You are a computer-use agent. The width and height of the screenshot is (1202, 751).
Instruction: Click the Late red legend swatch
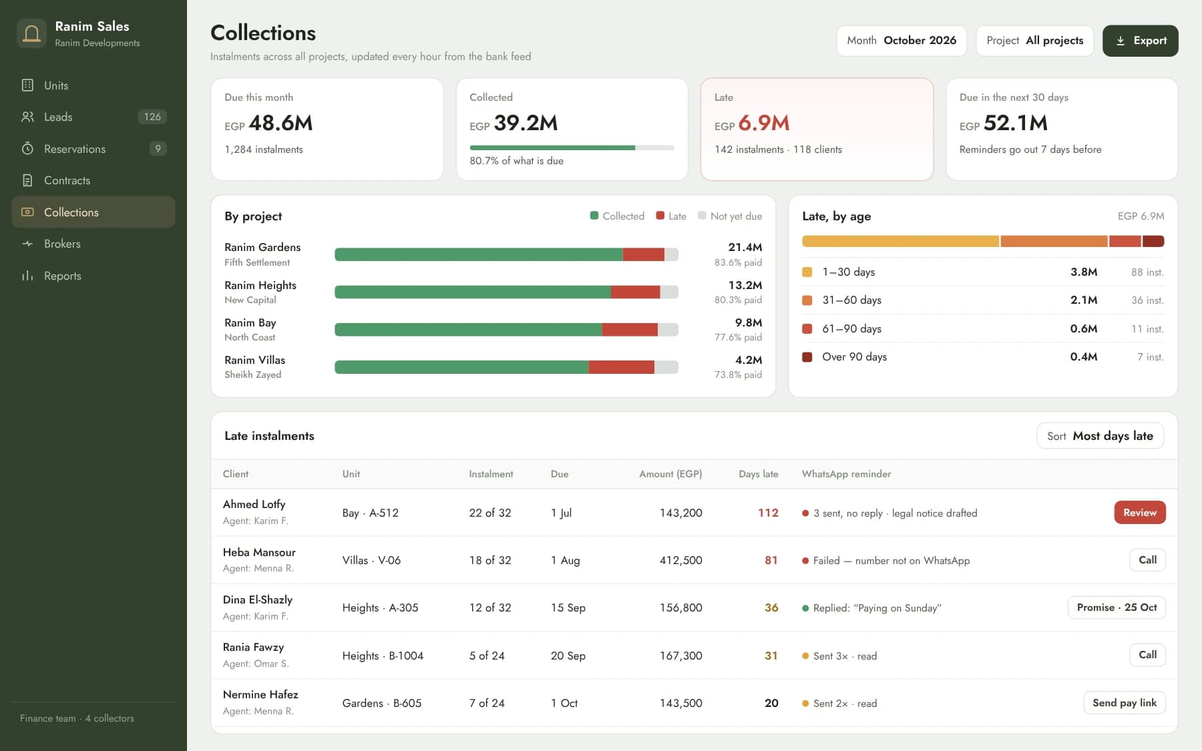[x=660, y=216]
